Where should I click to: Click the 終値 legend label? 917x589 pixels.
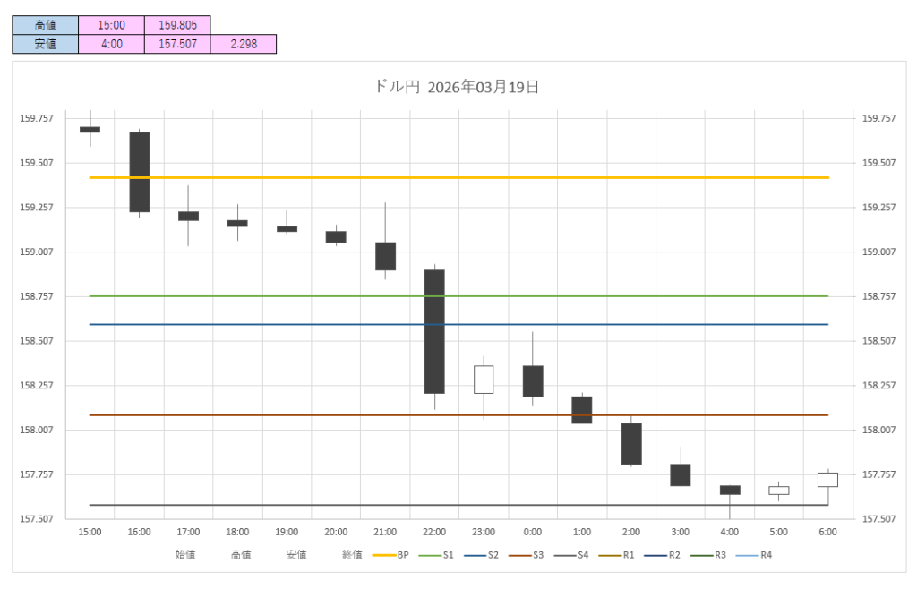tap(352, 555)
